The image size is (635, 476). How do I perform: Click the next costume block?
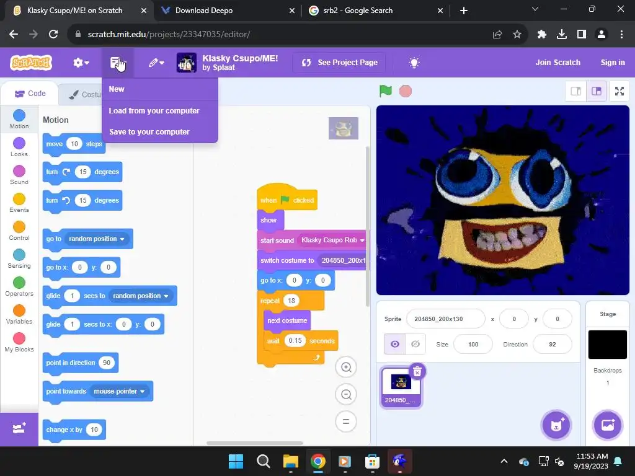[x=287, y=320]
